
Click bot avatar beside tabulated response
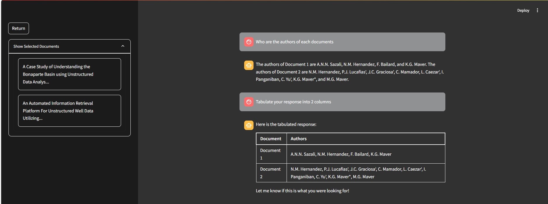click(x=249, y=125)
